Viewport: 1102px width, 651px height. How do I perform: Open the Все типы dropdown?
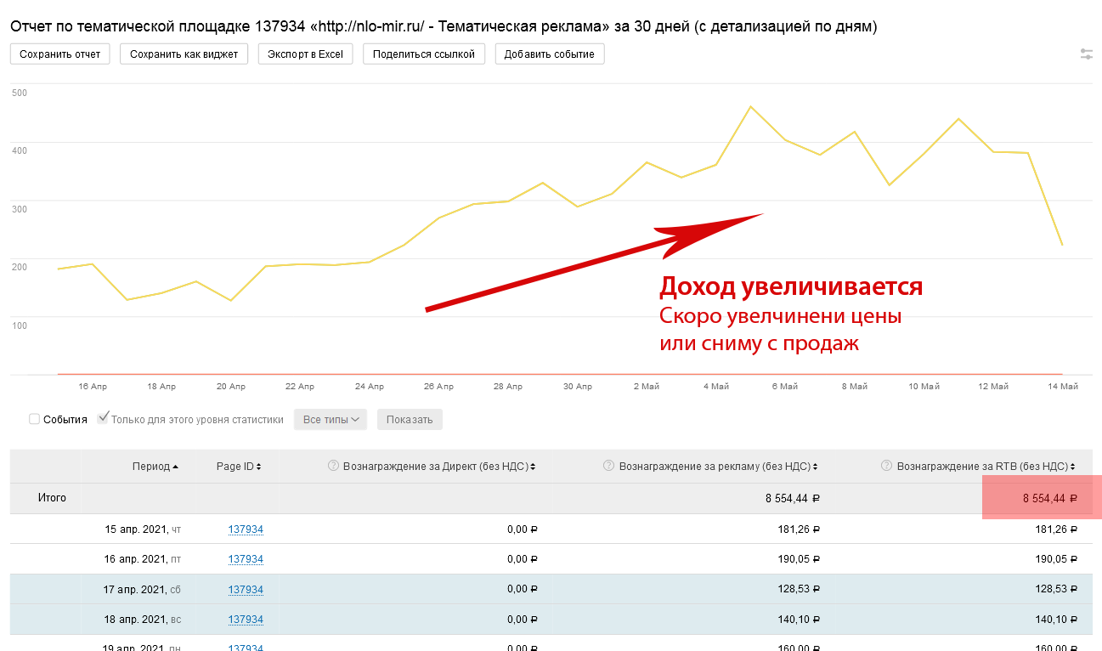point(331,419)
